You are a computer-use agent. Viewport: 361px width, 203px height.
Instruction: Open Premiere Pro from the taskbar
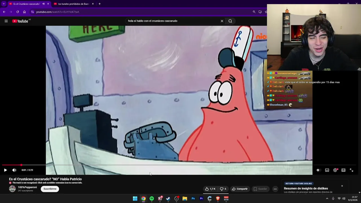201,198
